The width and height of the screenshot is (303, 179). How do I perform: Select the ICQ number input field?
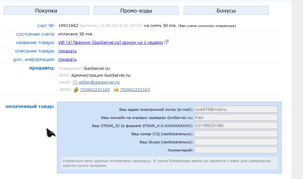(236, 134)
